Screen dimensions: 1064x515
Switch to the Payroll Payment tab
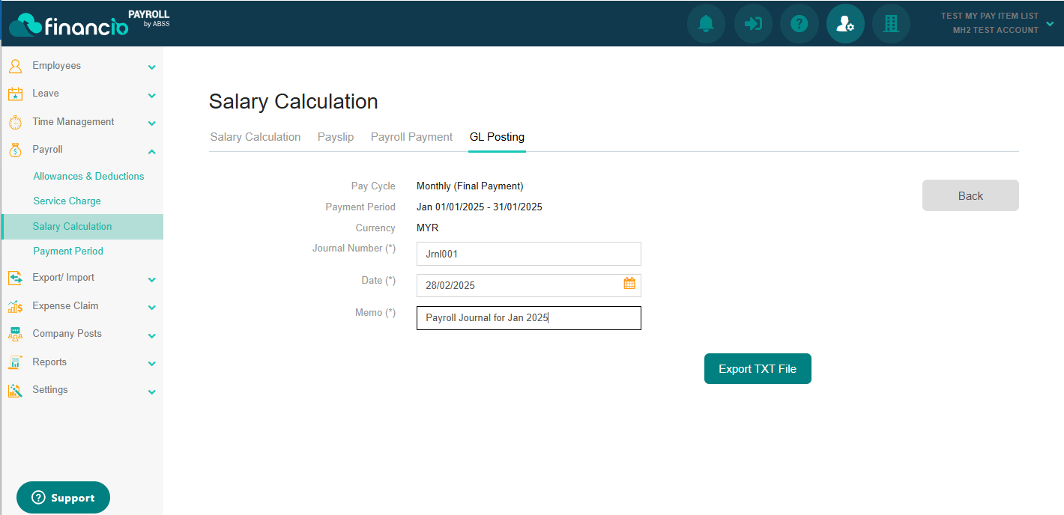(411, 137)
